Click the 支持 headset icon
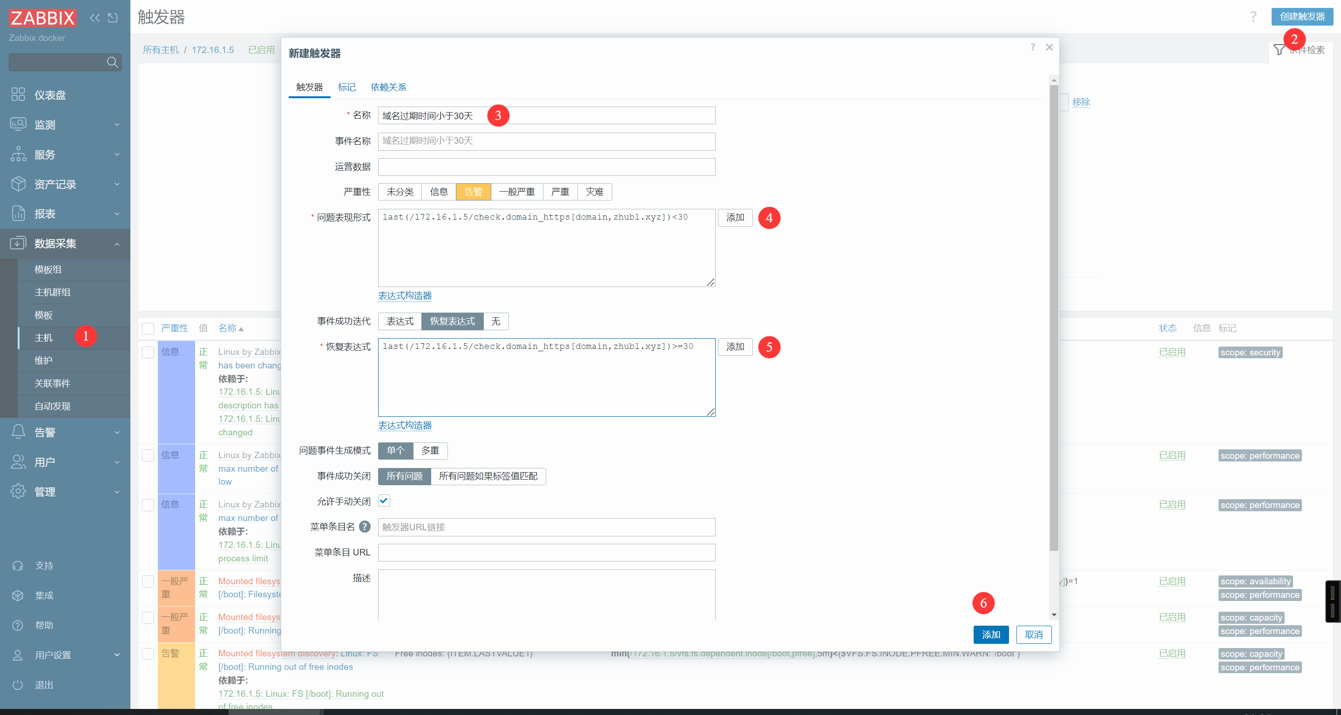Viewport: 1341px width, 715px height. pos(18,566)
